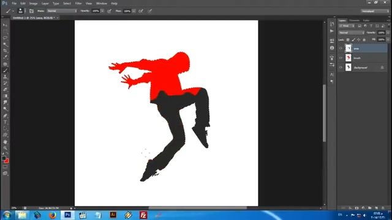Viewport: 392px width, 220px height.
Task: Toggle visibility of the top layer
Action: (341, 48)
